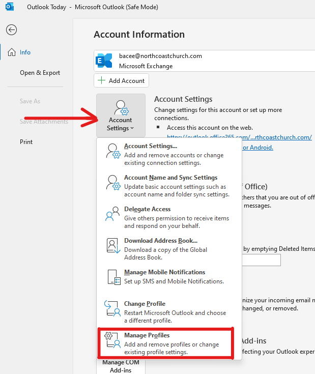Screen dimensions: 315x374
Task: Collapse the Account Settings dropdown button
Action: click(120, 116)
